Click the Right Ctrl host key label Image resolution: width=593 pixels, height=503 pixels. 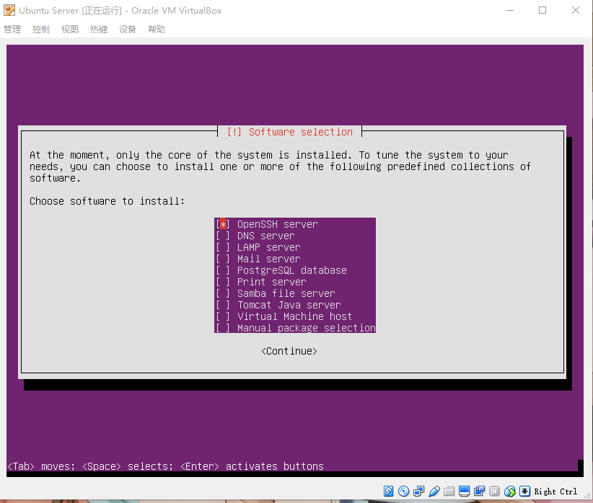tap(555, 491)
